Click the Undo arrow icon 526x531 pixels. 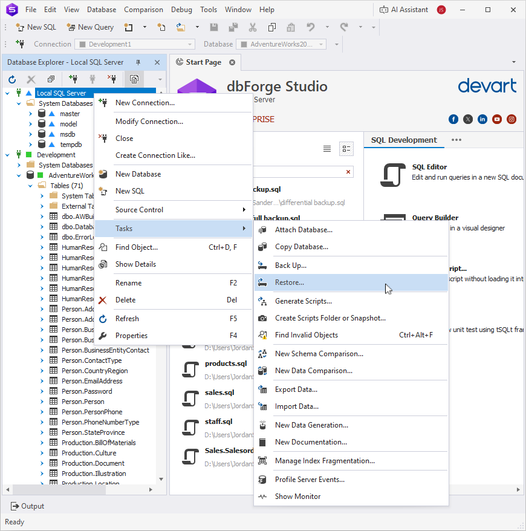(x=311, y=27)
